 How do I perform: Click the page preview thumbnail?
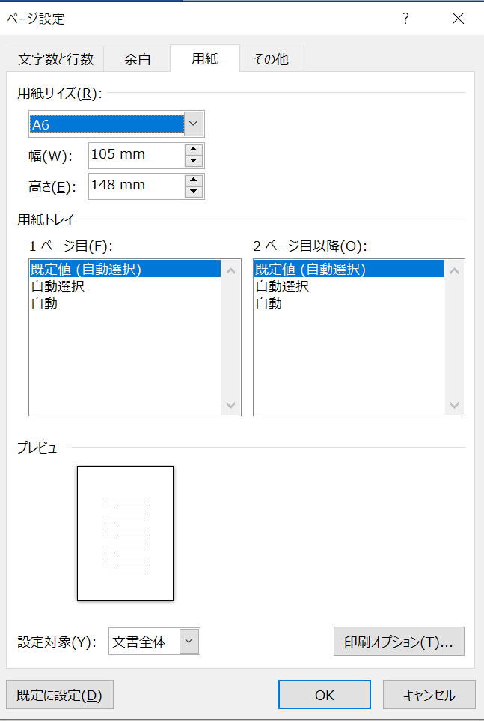[x=125, y=533]
